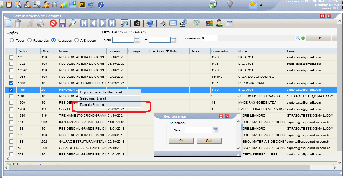Click the light bulb icon
Viewport: 343px width, 178px height.
point(230,4)
